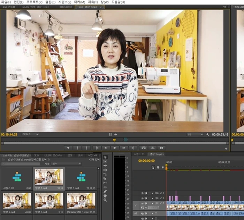Image resolution: width=244 pixels, height=220 pixels.
Task: Select the Razor tool in the tools panel
Action: [x=105, y=178]
